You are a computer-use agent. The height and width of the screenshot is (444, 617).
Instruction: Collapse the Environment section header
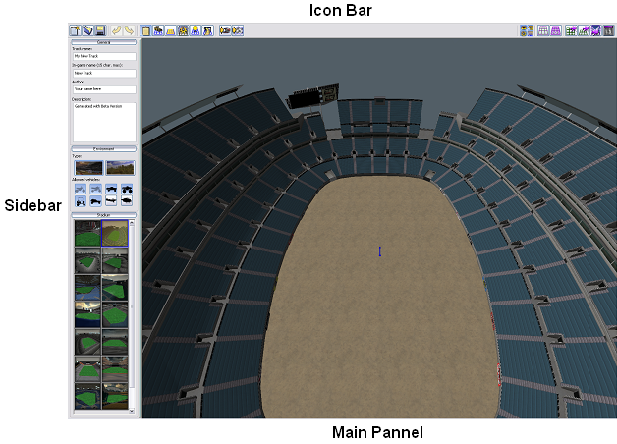click(x=103, y=149)
